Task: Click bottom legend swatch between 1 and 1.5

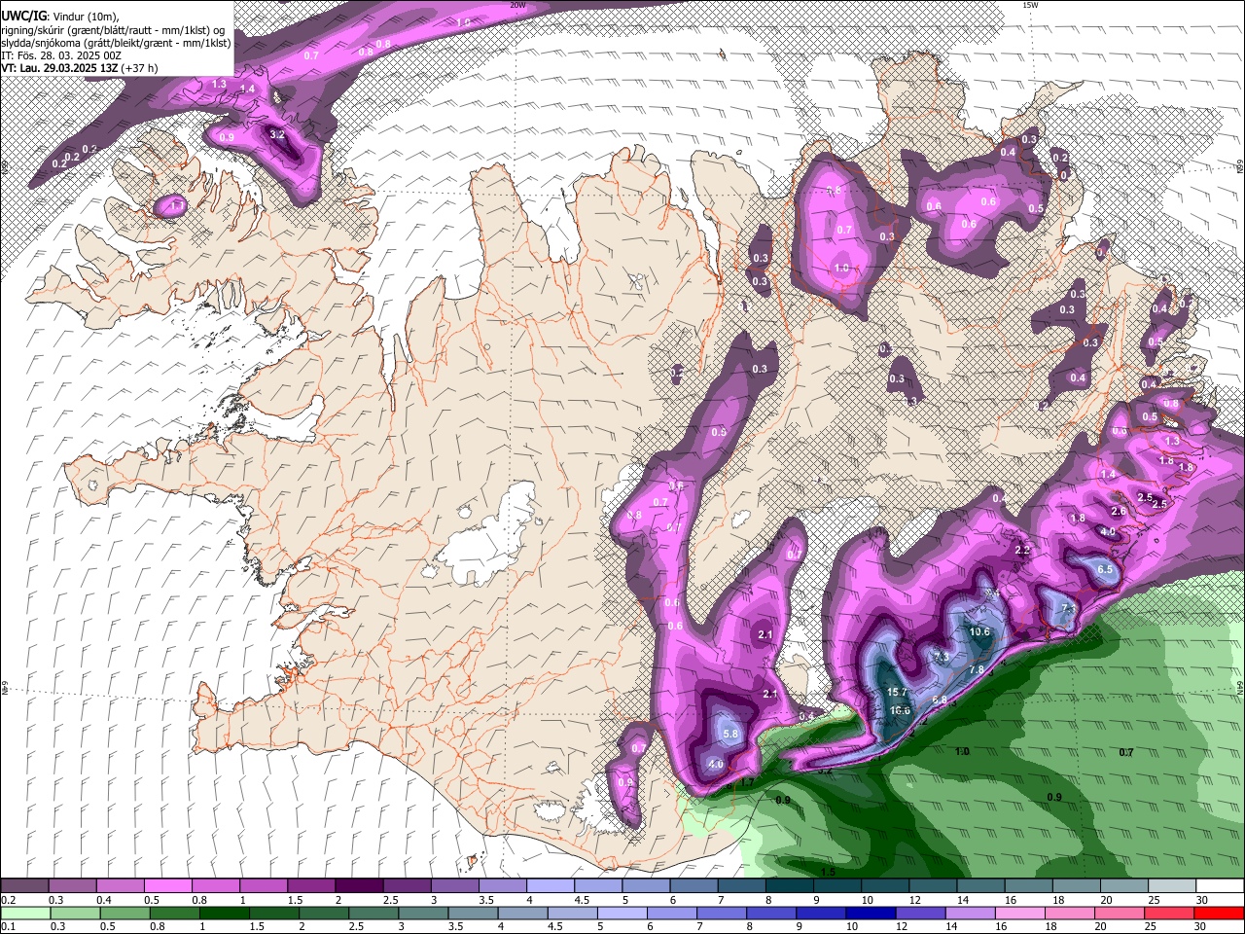Action: click(x=225, y=914)
